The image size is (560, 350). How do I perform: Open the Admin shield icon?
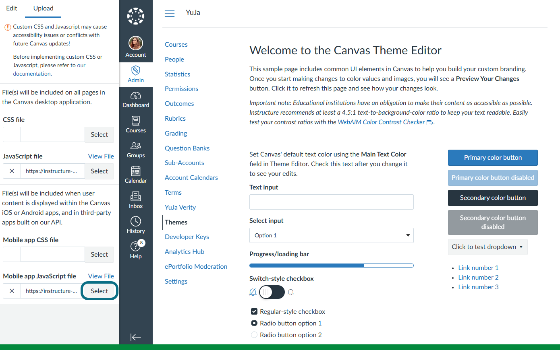(136, 70)
